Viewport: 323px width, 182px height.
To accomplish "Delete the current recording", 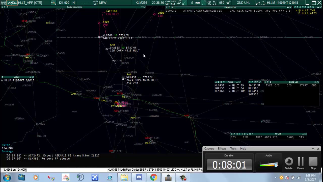I will [289, 164].
